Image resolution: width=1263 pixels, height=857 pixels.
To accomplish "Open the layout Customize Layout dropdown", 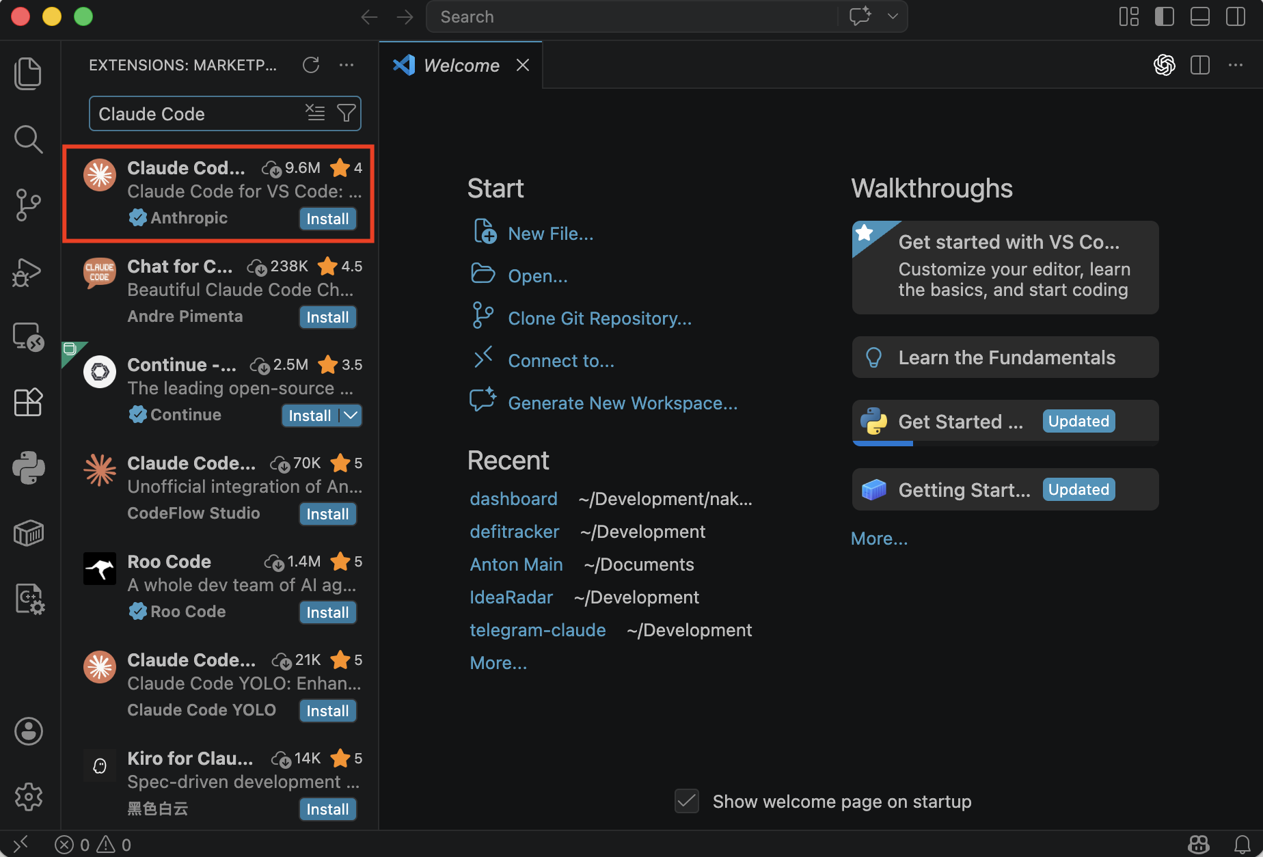I will [x=1128, y=16].
